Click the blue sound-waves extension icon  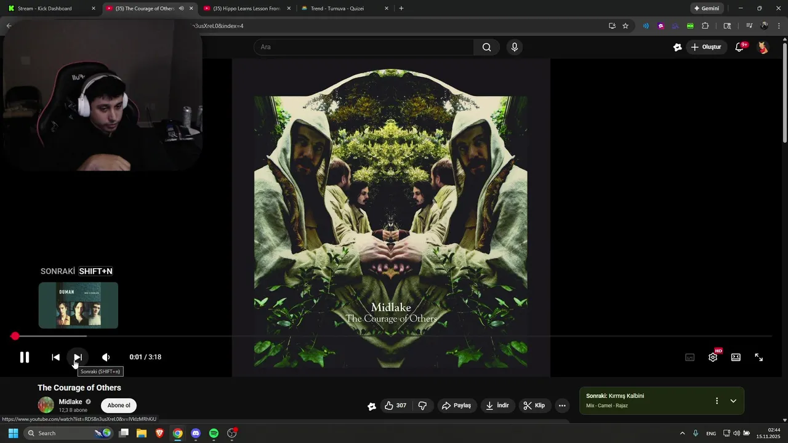pos(646,26)
